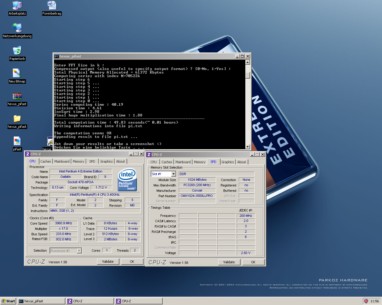
Task: Click the Level 3 cache value 2 MBytes
Action: pos(111,239)
